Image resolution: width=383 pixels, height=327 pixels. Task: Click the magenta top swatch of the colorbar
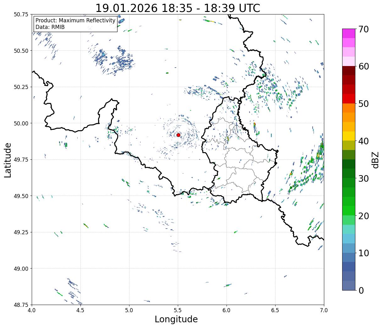(349, 34)
